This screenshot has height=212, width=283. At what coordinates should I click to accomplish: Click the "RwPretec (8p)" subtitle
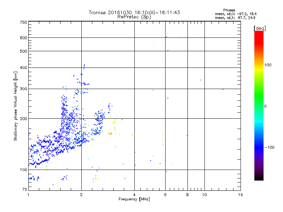pos(134,17)
